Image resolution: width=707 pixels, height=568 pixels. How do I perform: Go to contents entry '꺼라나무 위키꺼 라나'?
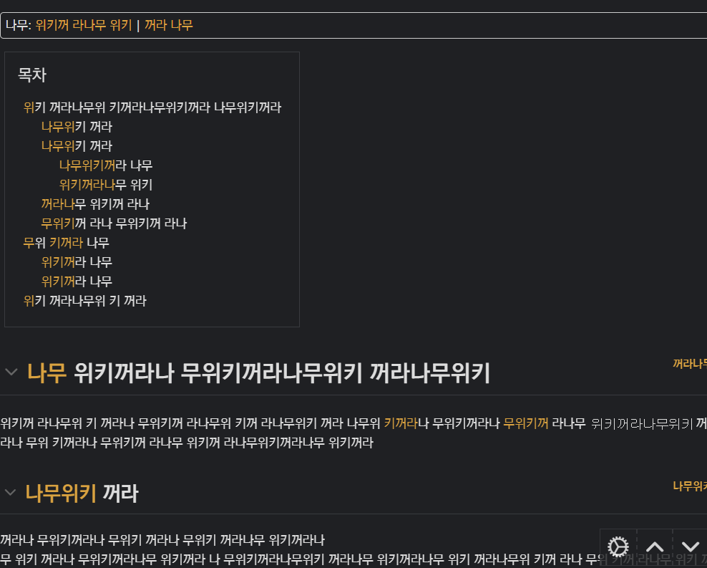[95, 204]
